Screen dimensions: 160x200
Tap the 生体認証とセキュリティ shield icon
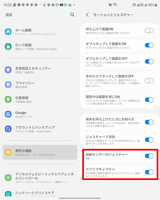point(8,70)
